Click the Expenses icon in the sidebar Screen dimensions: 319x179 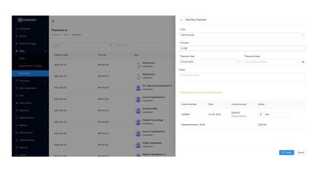[x=16, y=110]
